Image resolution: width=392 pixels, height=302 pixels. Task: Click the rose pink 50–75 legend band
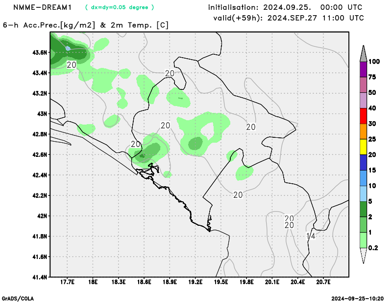(363, 85)
